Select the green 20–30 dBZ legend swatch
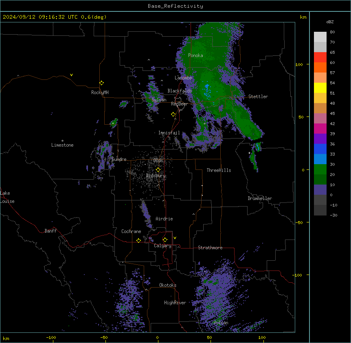This screenshot has height=343, width=351. [x=320, y=169]
